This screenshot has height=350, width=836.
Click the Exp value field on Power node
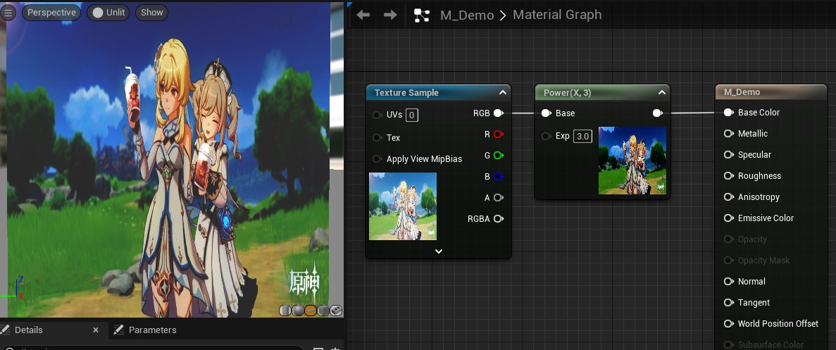[583, 136]
